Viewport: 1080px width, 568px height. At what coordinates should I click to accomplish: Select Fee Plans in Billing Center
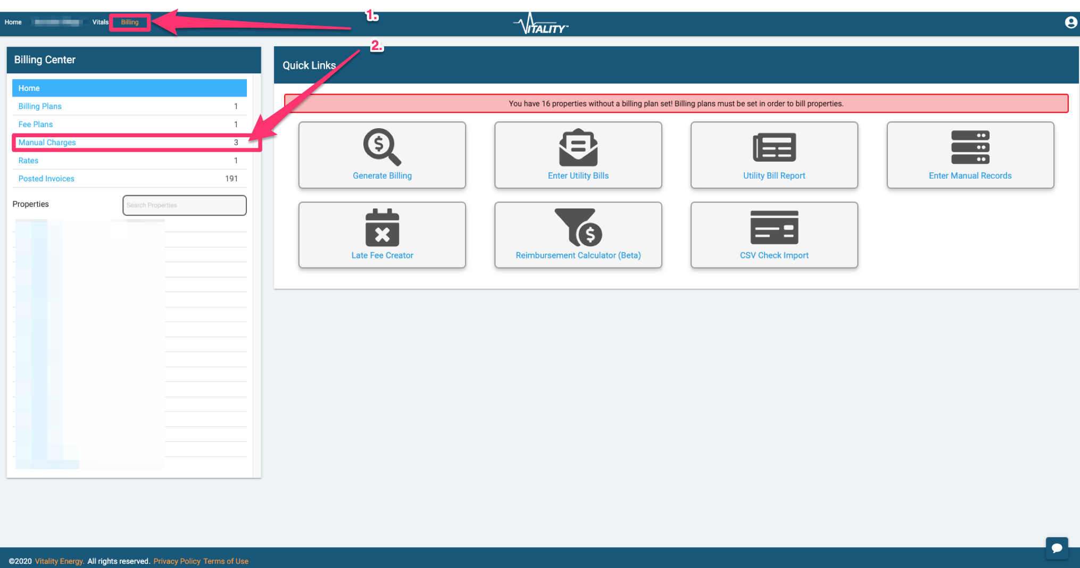[x=36, y=124]
